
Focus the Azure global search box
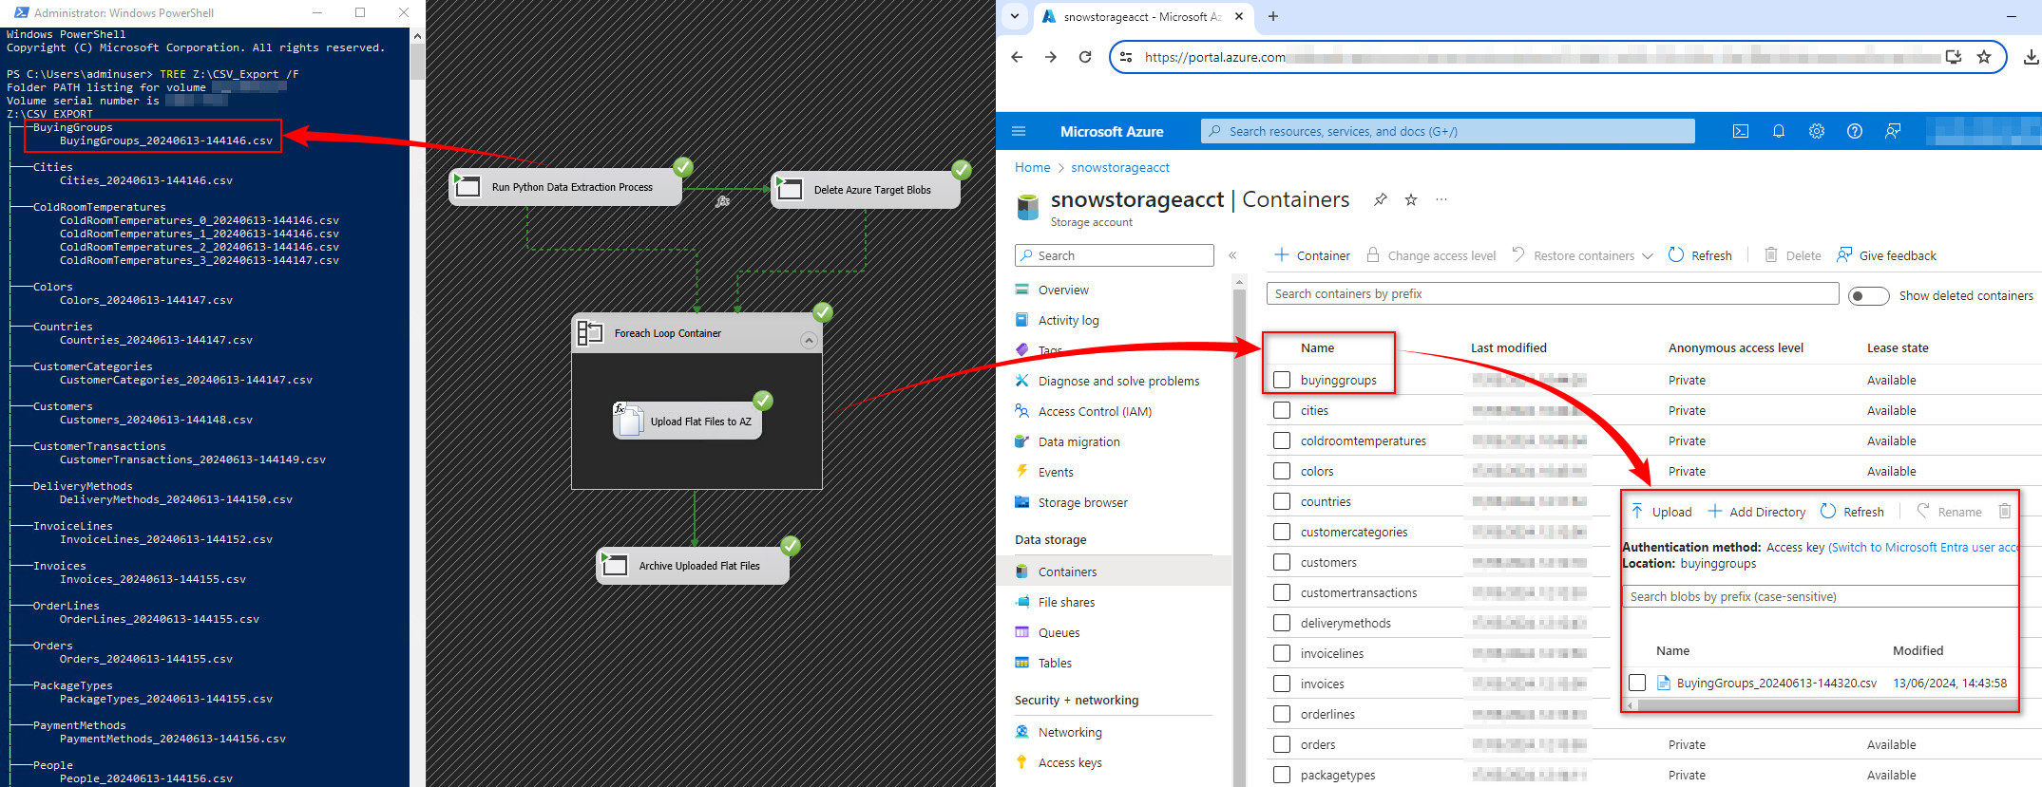(1447, 131)
